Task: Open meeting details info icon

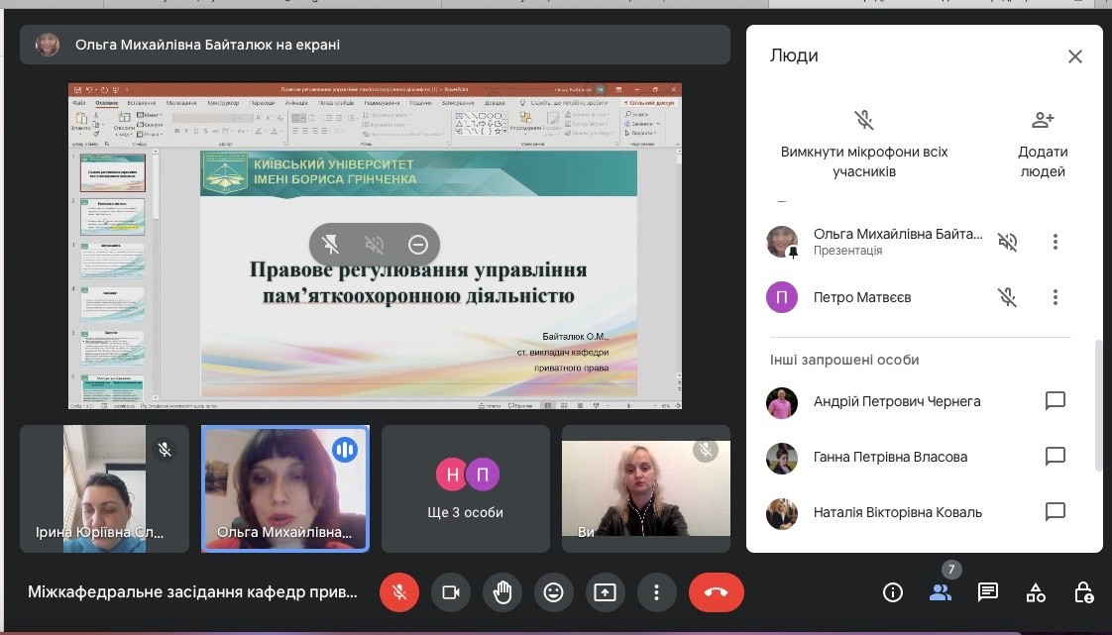Action: 893,592
